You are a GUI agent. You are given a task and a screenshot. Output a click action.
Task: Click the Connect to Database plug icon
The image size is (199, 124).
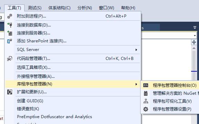10,25
